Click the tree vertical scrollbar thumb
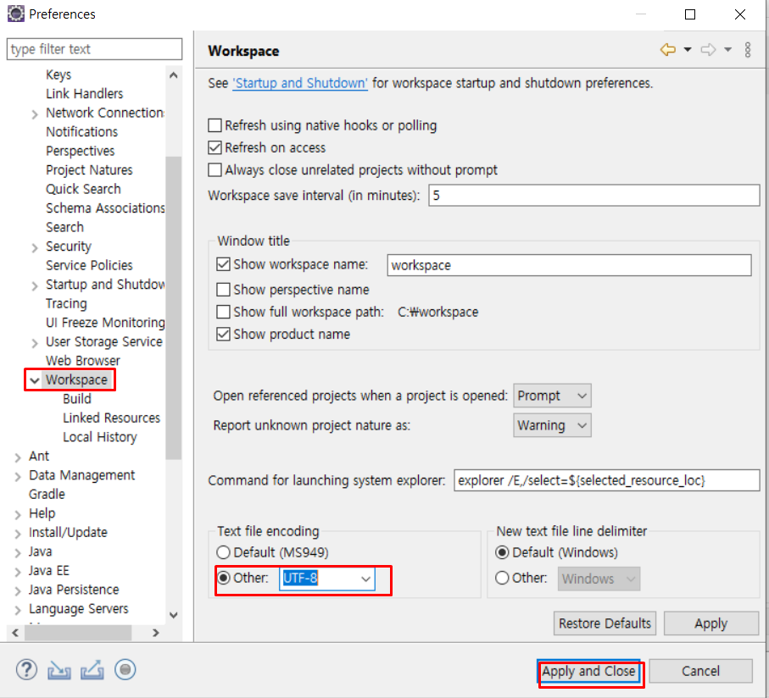769x698 pixels. 173,308
